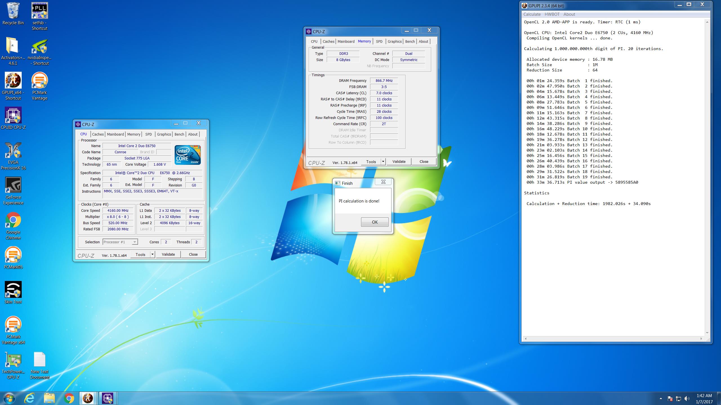Viewport: 721px width, 405px height.
Task: Launch EVGA PrecisionX 16 icon
Action: click(13, 156)
